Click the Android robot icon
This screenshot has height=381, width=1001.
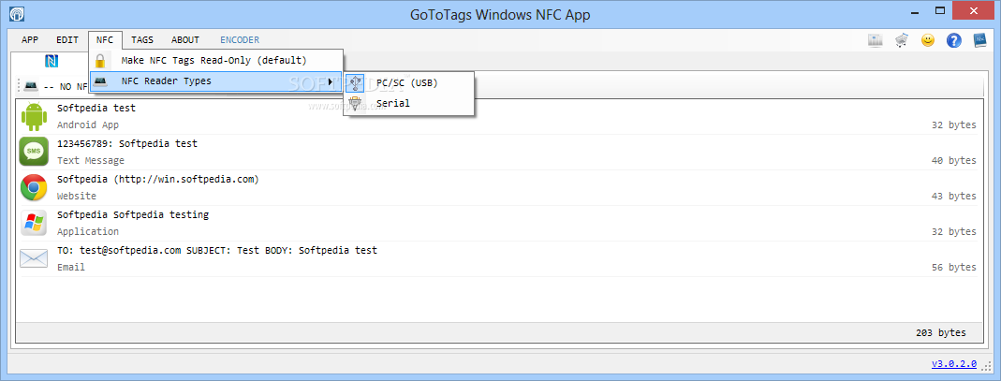(34, 116)
